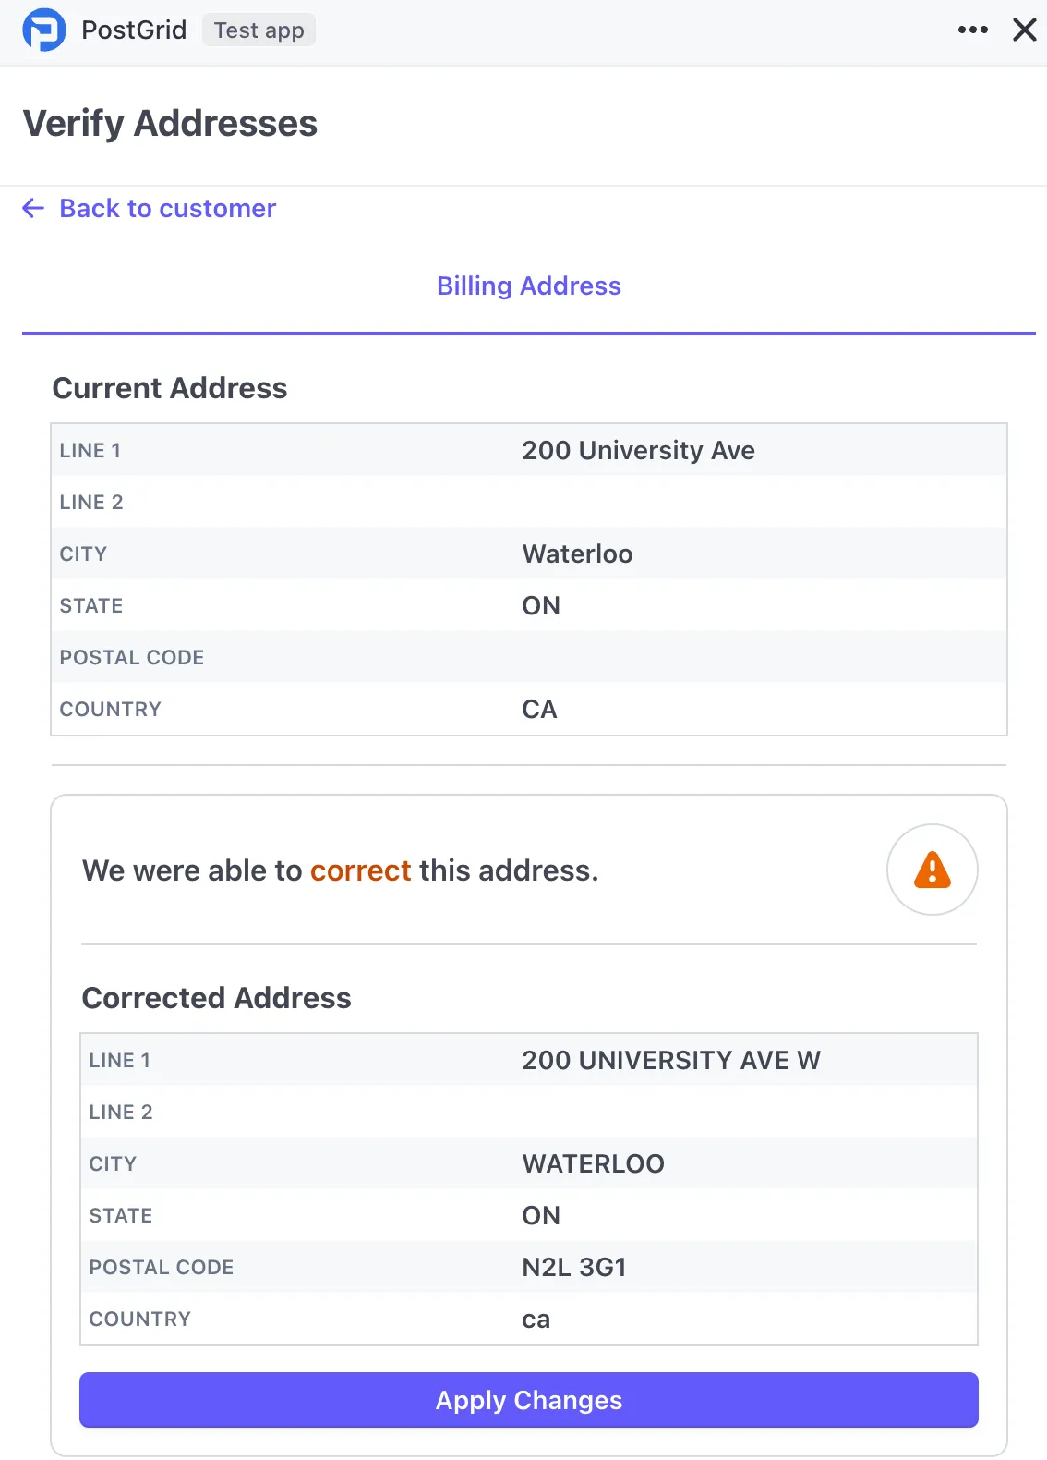Select the PostGrid app icon in the header
The height and width of the screenshot is (1460, 1047).
click(x=43, y=29)
